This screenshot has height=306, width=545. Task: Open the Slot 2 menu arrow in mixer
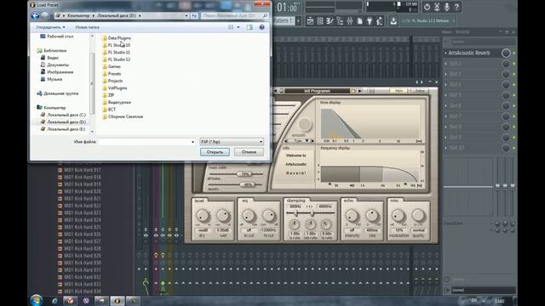[445, 64]
